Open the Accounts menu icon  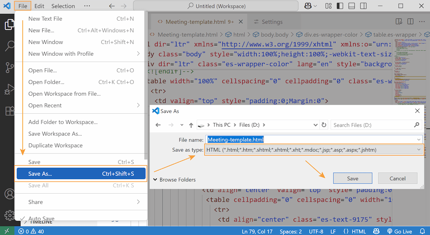pyautogui.click(x=9, y=194)
